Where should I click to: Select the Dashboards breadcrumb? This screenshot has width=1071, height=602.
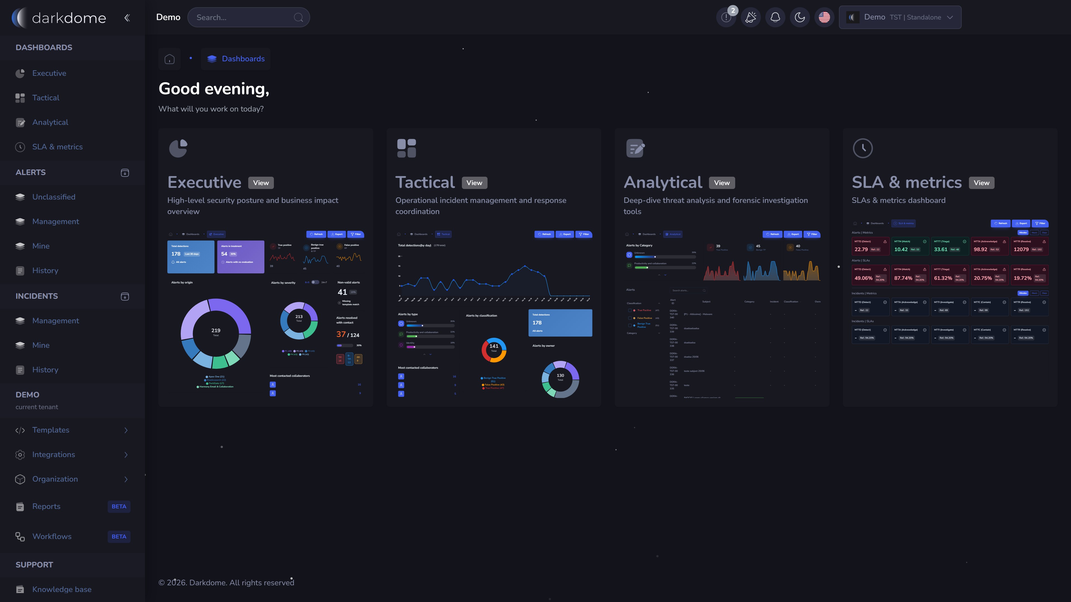[x=236, y=59]
